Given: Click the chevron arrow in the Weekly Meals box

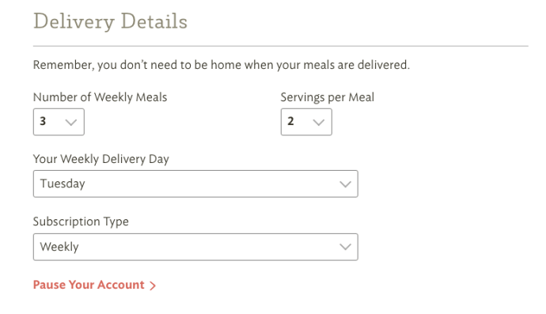Looking at the screenshot, I should (x=71, y=122).
